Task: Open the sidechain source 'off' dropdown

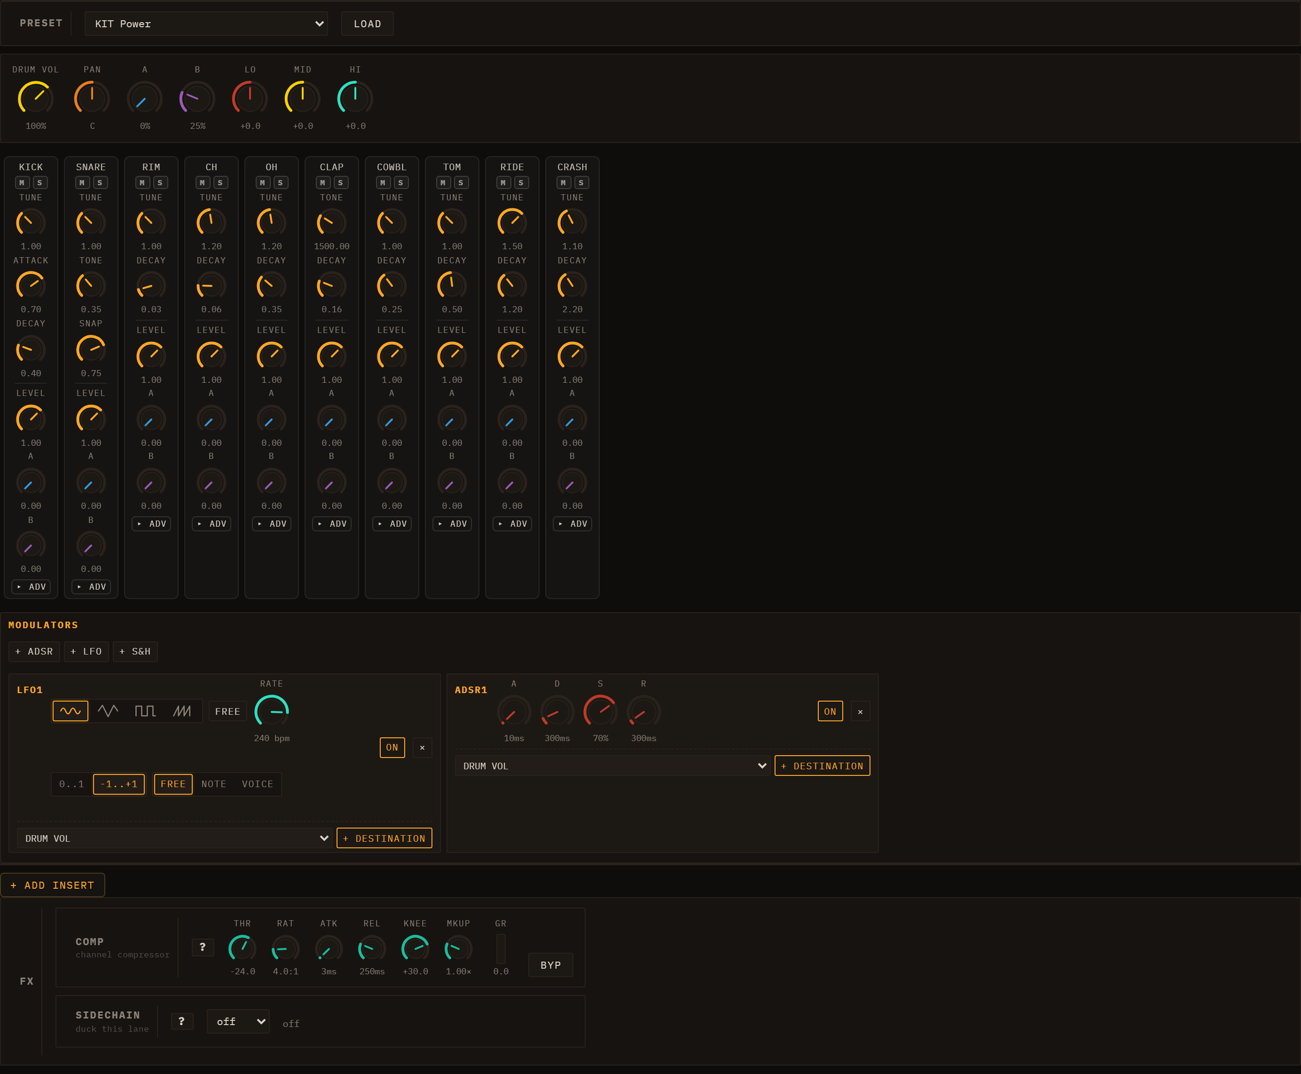Action: 238,1021
